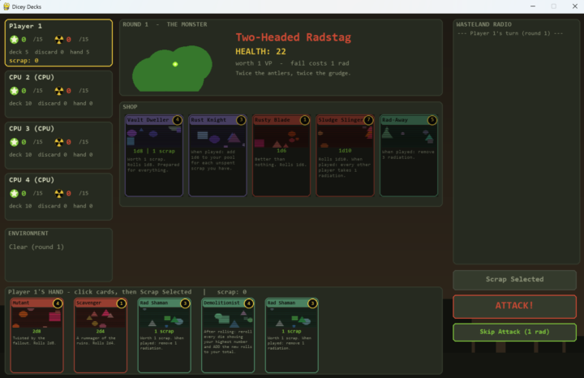Click the ENVIRONMENT panel heading
Image resolution: width=584 pixels, height=378 pixels.
[28, 234]
